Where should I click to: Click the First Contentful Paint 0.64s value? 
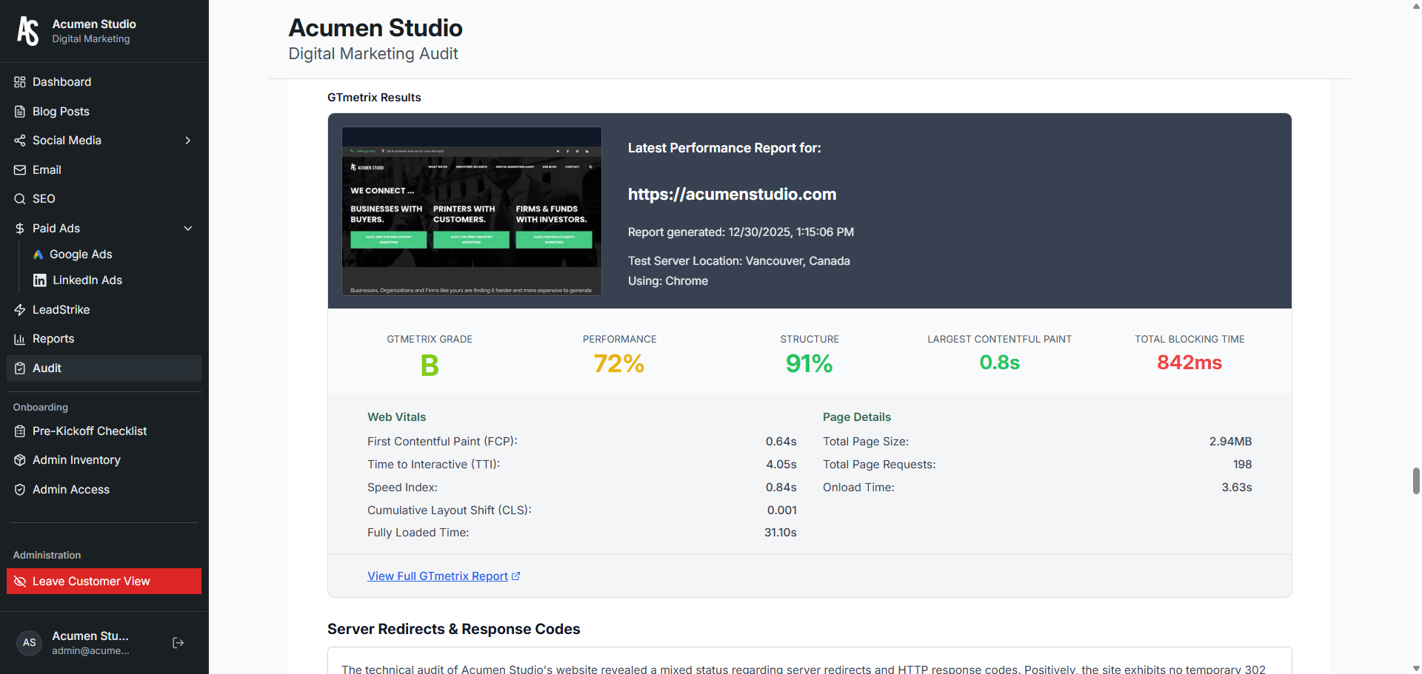(x=781, y=442)
